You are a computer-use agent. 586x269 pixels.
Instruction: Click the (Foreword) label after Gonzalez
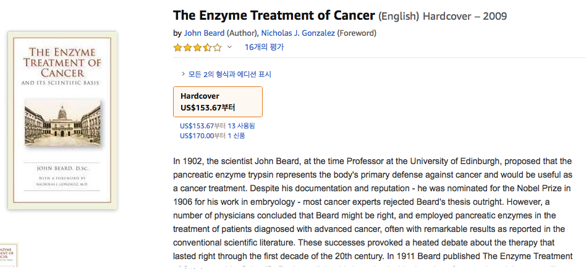click(358, 33)
